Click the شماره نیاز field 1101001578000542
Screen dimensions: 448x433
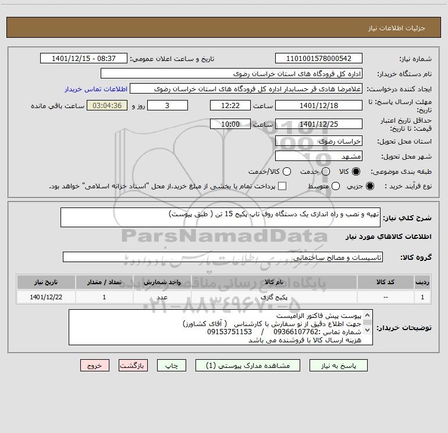319,59
